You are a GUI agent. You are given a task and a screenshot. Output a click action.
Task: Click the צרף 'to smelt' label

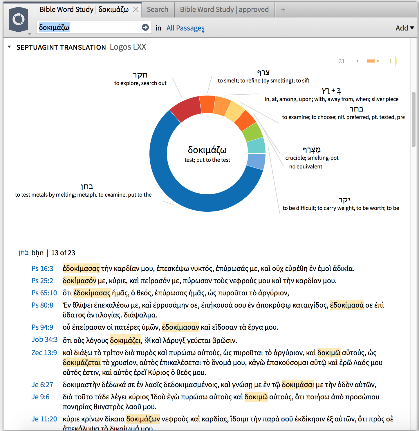tap(263, 76)
